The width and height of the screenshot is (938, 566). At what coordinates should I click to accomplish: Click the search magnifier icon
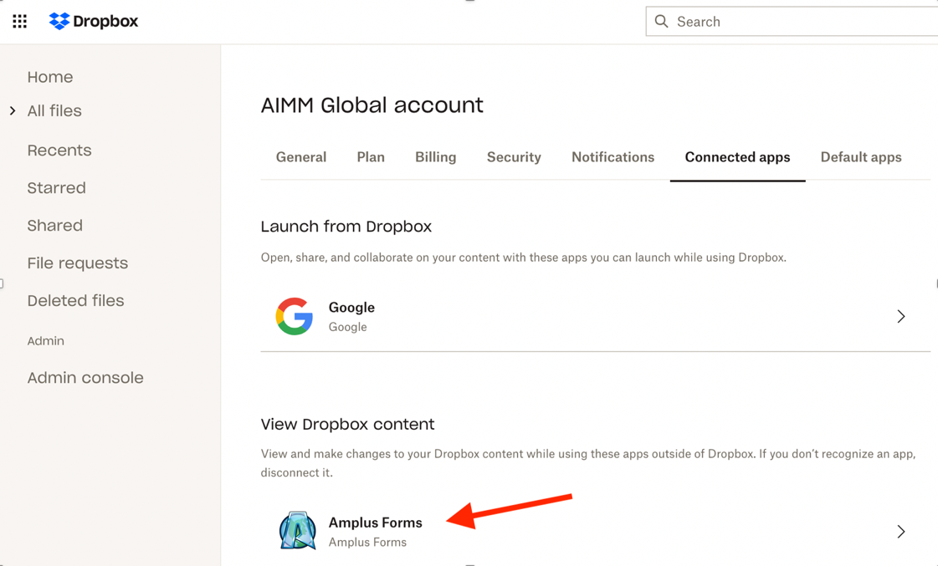coord(661,22)
